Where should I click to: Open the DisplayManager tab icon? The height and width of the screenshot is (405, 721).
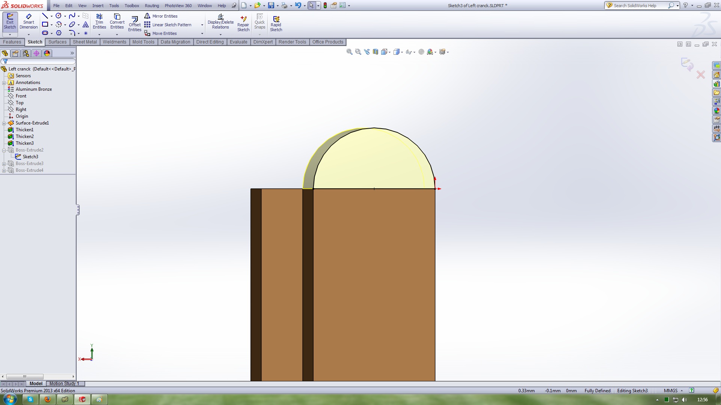[x=47, y=53]
